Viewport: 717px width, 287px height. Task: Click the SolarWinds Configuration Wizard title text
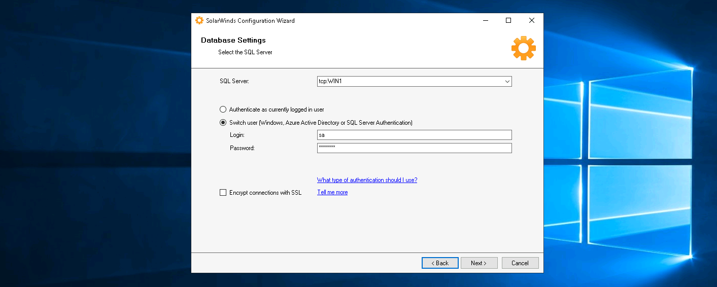coord(250,21)
